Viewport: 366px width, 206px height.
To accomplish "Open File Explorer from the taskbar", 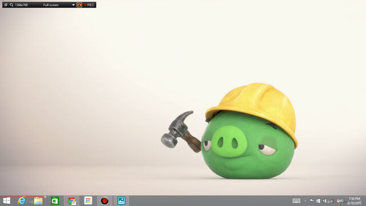I will pos(38,201).
